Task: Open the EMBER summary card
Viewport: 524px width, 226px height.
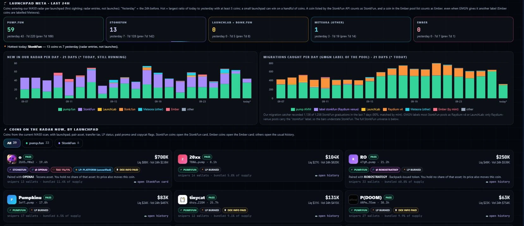Action: (463, 29)
